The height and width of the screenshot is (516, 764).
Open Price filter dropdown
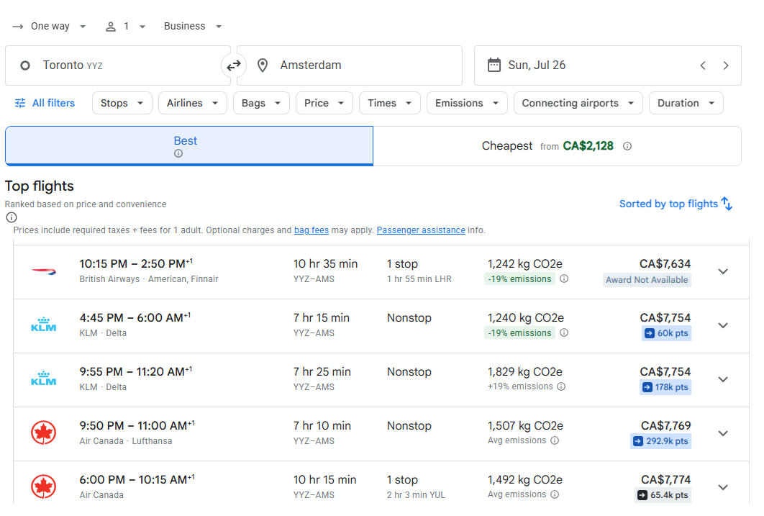click(x=324, y=103)
